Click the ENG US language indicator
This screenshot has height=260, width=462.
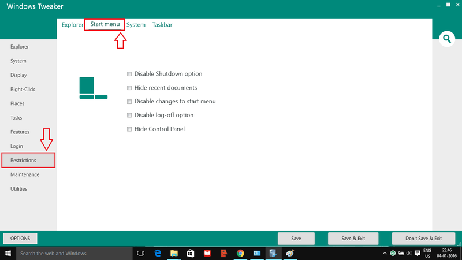(427, 253)
